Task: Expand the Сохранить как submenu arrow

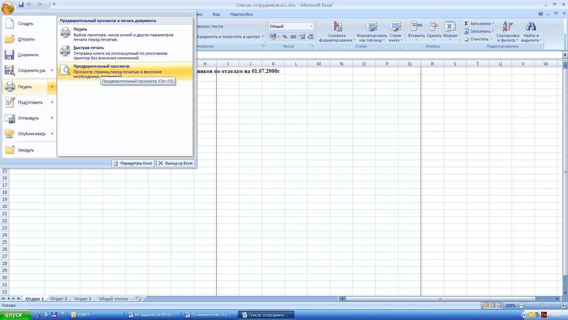Action: click(x=52, y=70)
